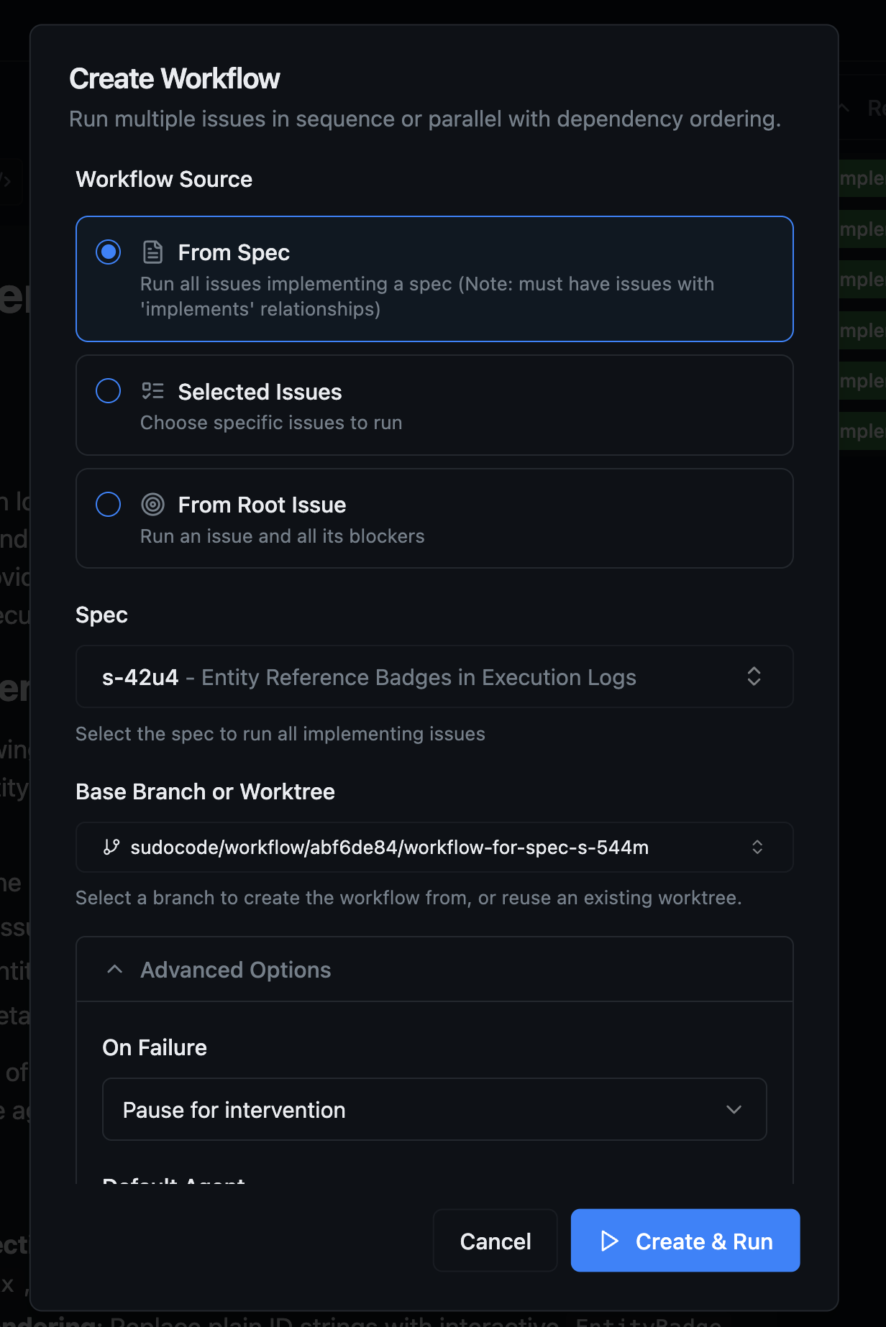Click the collapse chevron beside Advanced Options
Viewport: 886px width, 1327px height.
tap(114, 969)
